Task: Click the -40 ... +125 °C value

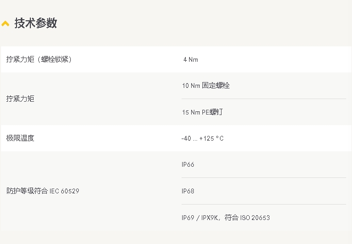Action: click(x=202, y=138)
